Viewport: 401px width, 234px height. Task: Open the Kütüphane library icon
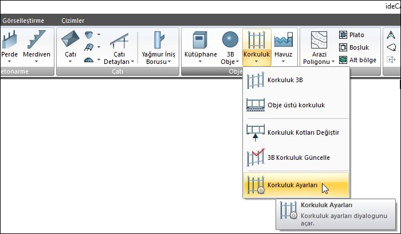200,40
